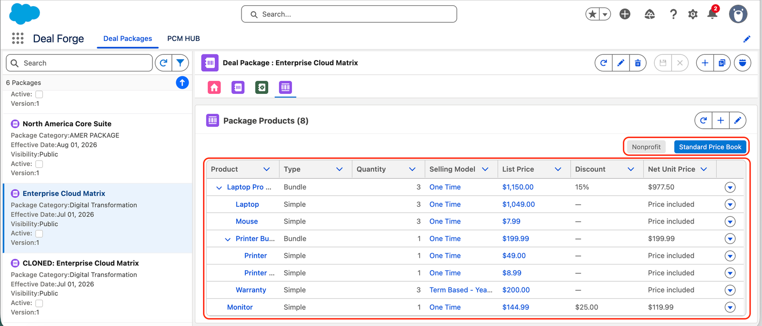Open the Setup gear icon
The height and width of the screenshot is (326, 762).
click(693, 14)
